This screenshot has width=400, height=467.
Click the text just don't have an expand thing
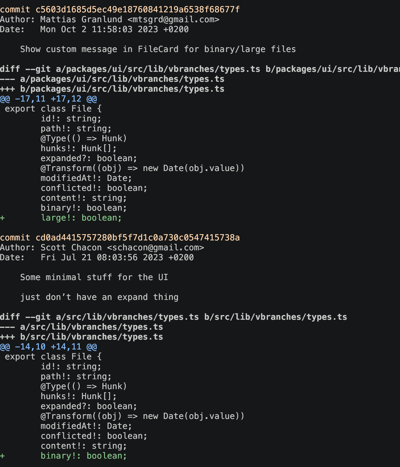[x=99, y=297]
